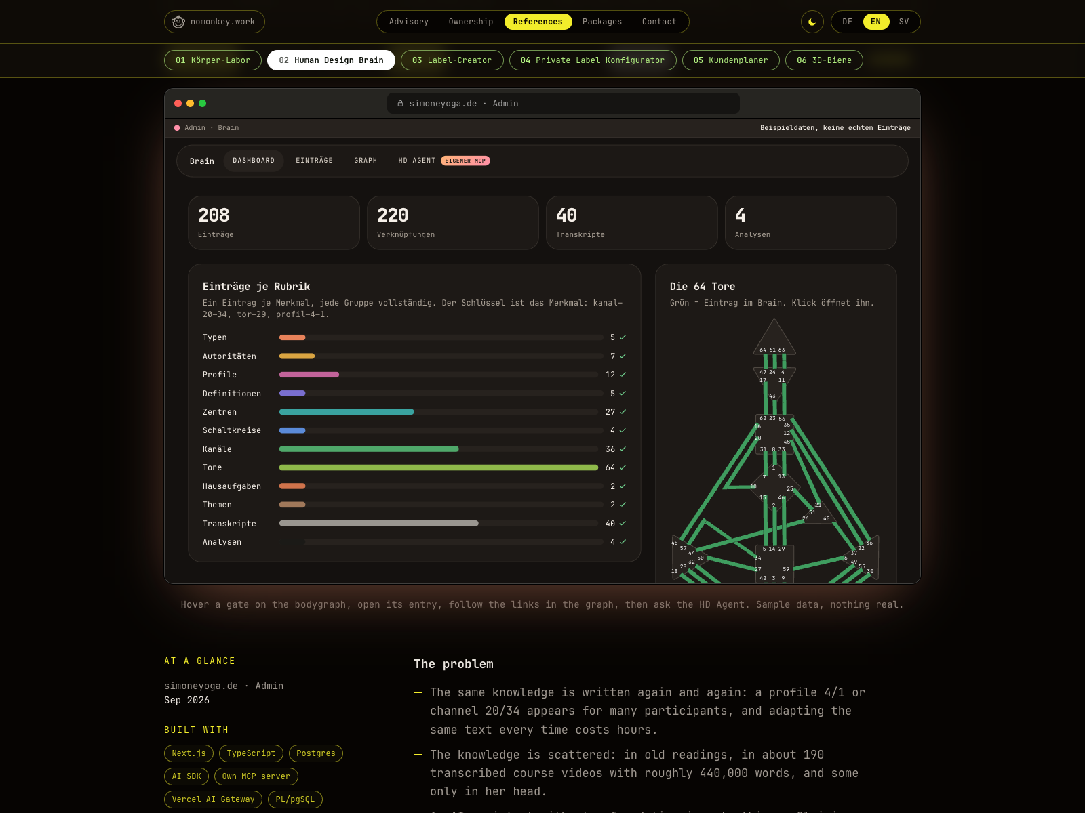Open the 220 Verknüpfungen stat card
Viewport: 1085px width, 813px height.
tap(453, 223)
